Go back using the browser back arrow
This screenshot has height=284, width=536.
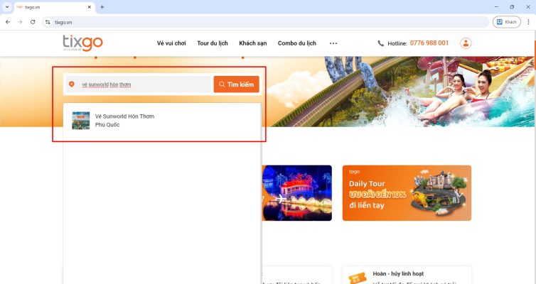(7, 22)
